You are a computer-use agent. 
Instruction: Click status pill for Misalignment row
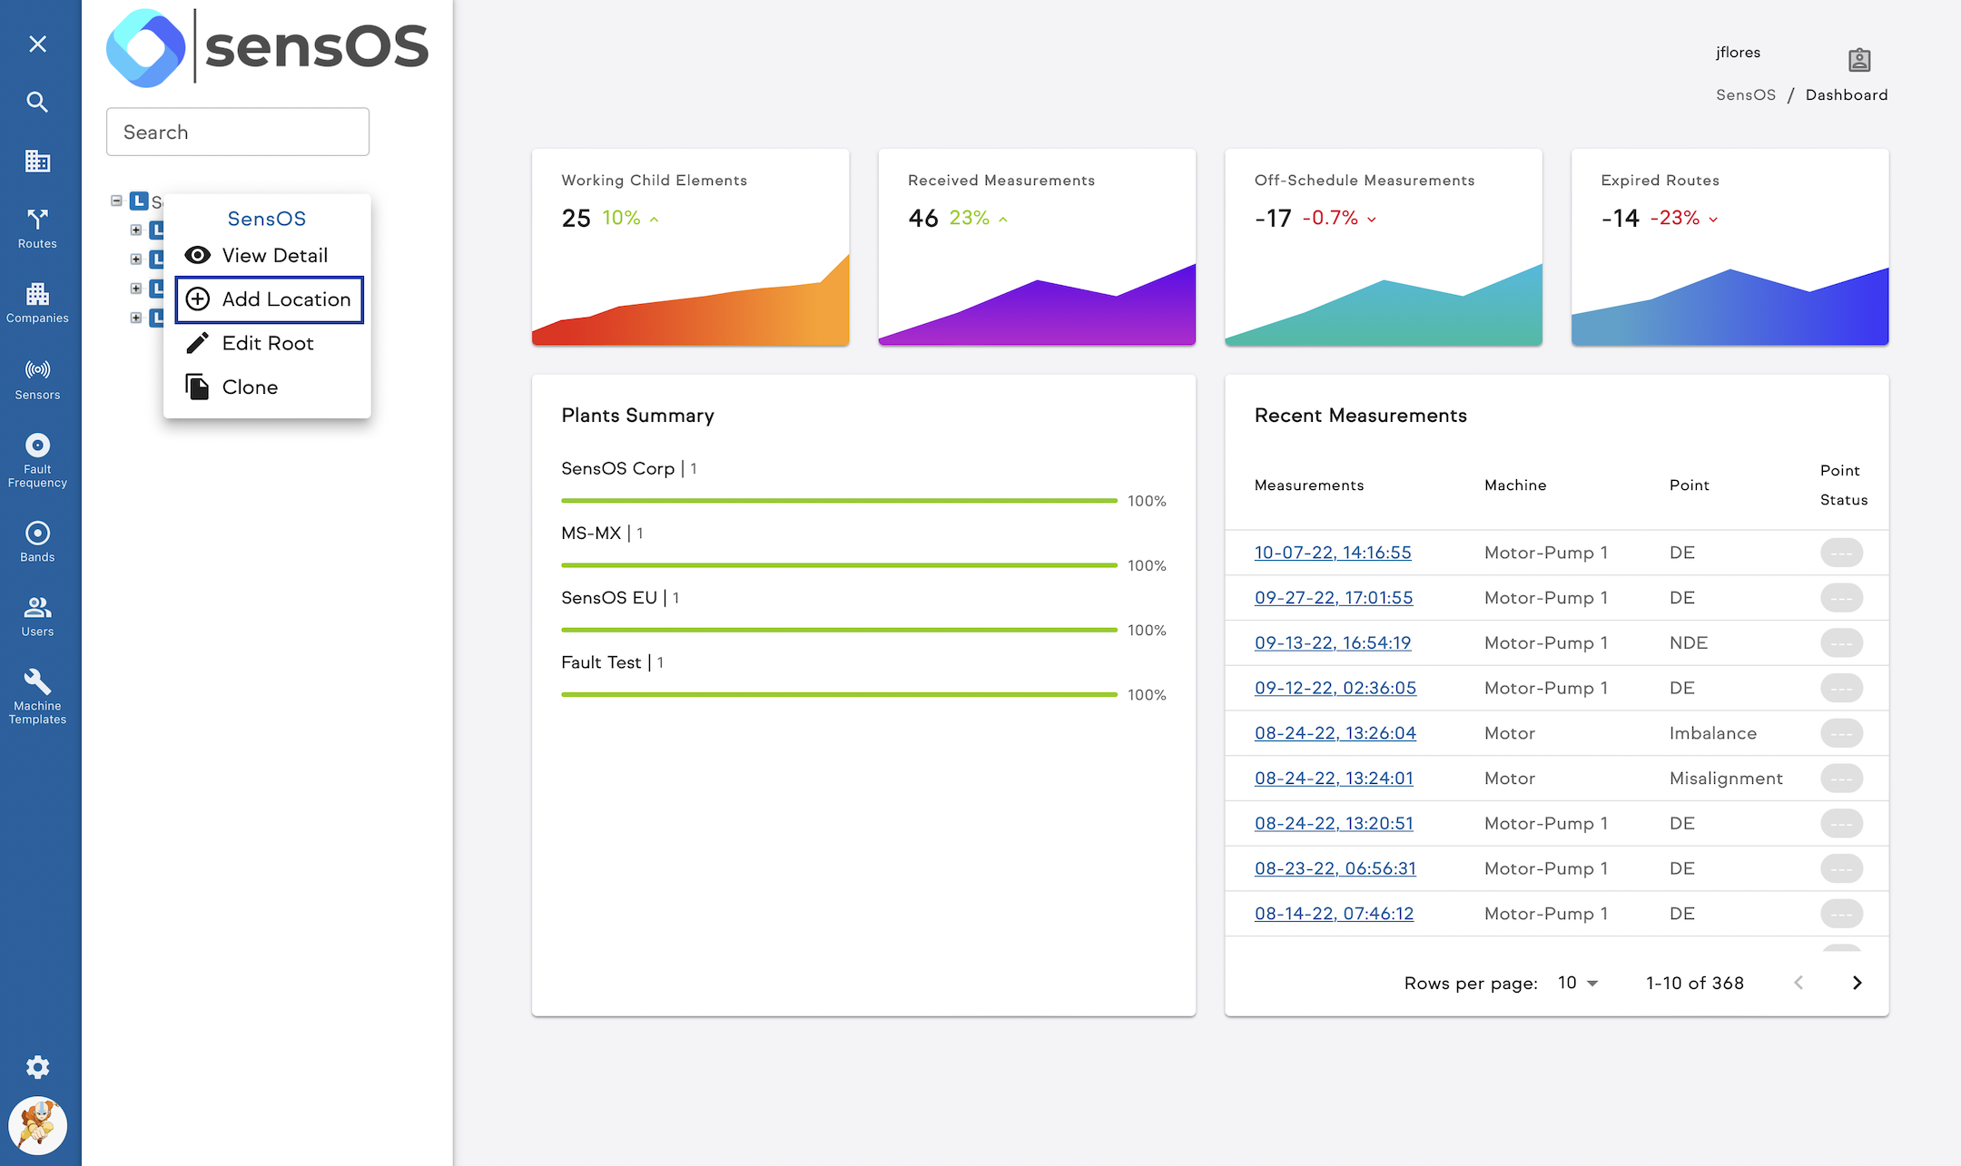click(1841, 779)
